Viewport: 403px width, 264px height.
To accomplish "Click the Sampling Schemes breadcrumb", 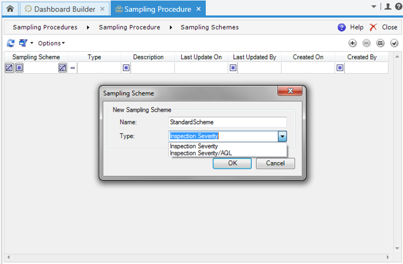I will click(x=209, y=27).
